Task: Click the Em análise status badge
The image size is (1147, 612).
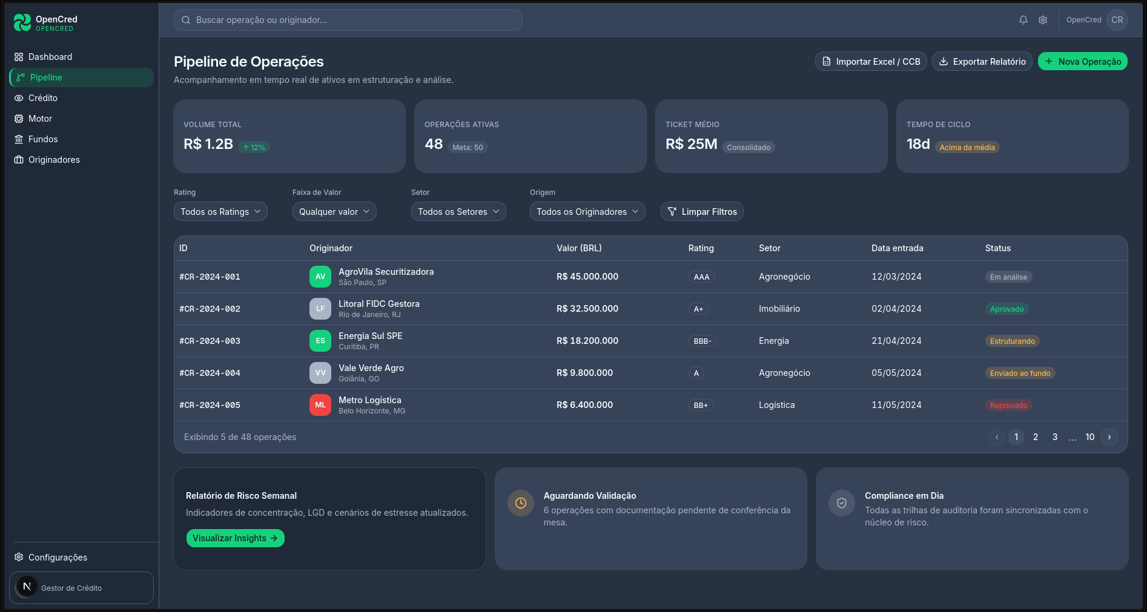Action: tap(1008, 277)
